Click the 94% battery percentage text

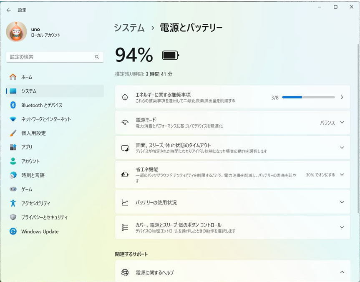tap(134, 55)
